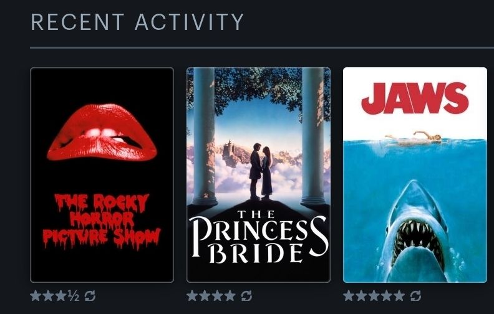Click the Princess Bride title lettering
494x314 pixels.
(258, 237)
